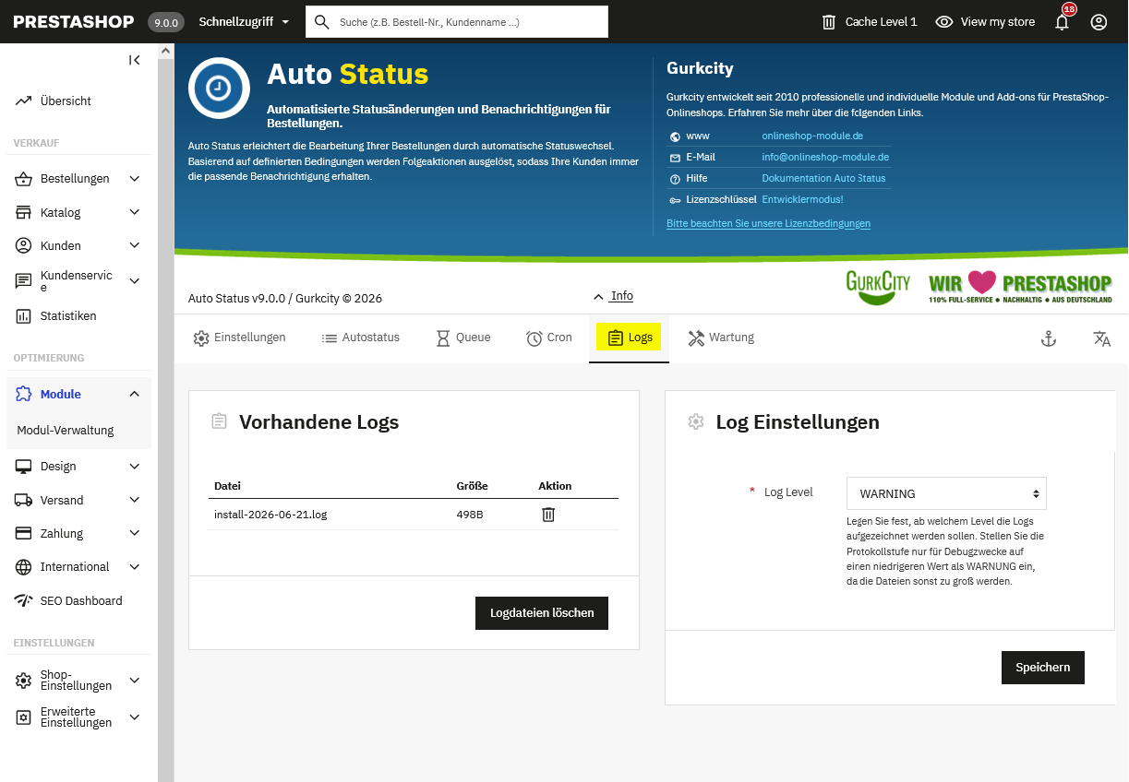The height and width of the screenshot is (782, 1129).
Task: Switch to the Einstellungen tab
Action: coord(239,338)
